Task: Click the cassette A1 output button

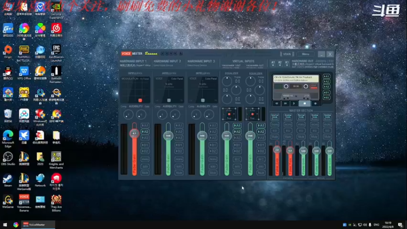Action: [327, 76]
